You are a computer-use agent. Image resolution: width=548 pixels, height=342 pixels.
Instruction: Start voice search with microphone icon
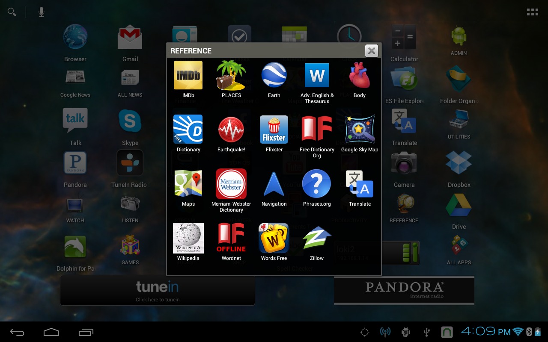pyautogui.click(x=42, y=12)
